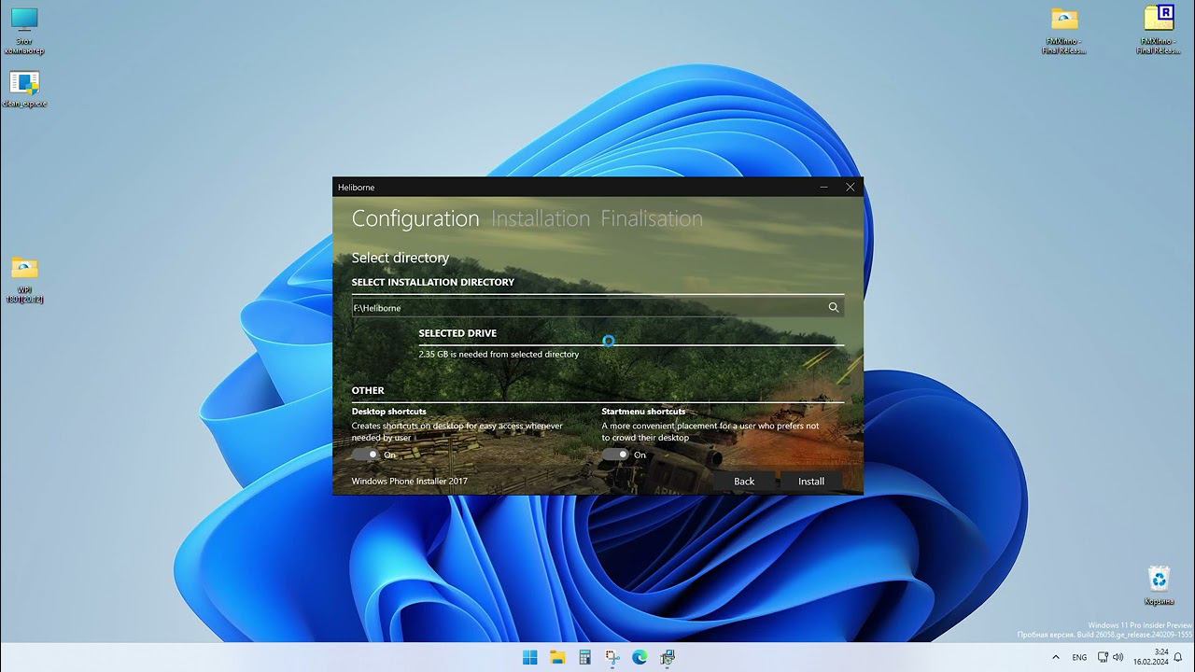This screenshot has height=672, width=1195.
Task: Select the clean_explorer desktop icon
Action: (x=24, y=89)
